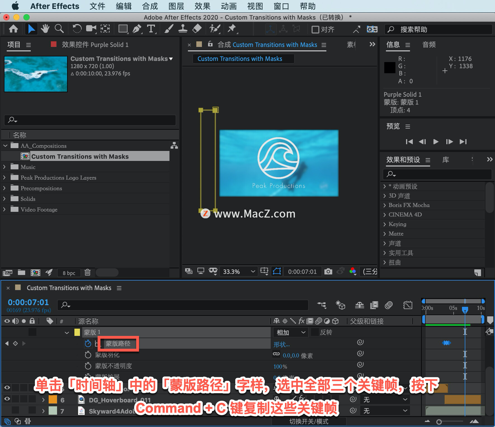Screen dimensions: 495x427
Task: Open the Graph Editor in timeline
Action: [408, 305]
